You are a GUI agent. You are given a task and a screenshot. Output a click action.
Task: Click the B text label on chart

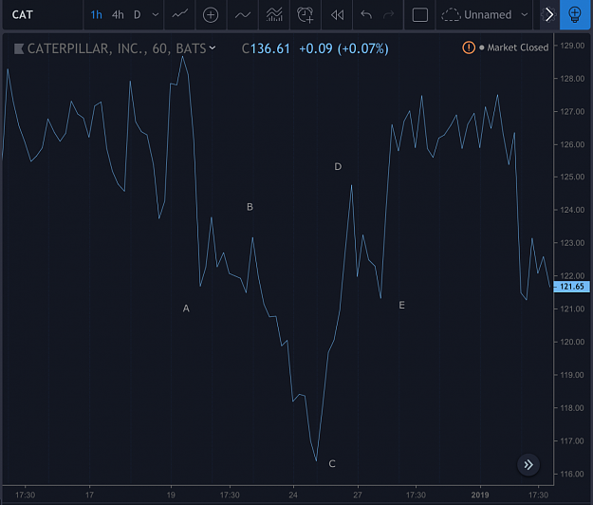pyautogui.click(x=250, y=207)
